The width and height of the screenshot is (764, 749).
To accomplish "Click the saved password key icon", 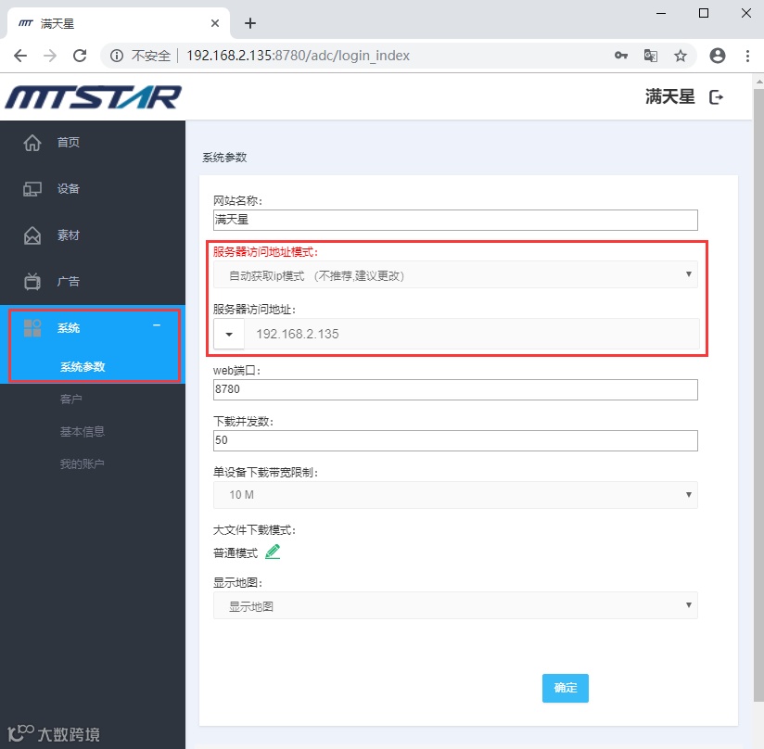I will [621, 56].
